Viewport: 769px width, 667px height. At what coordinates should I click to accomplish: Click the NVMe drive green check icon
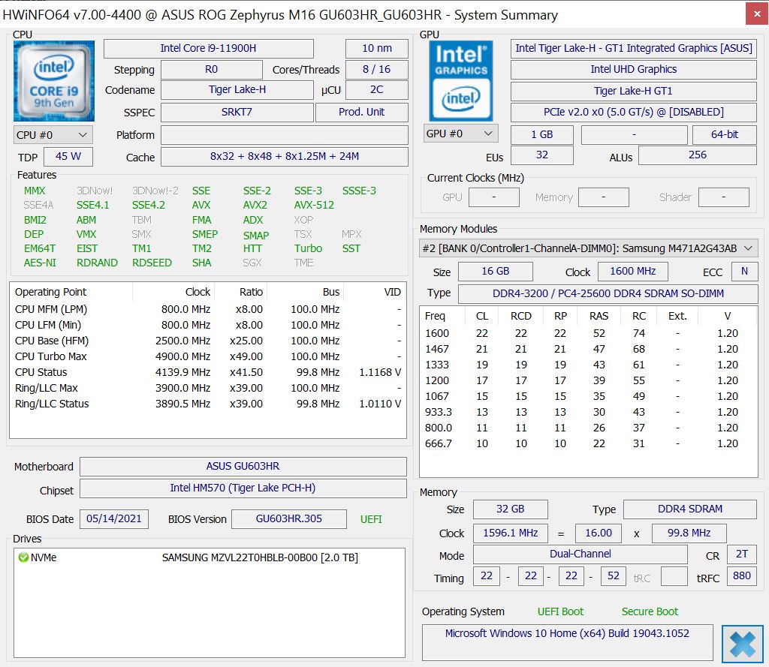(23, 557)
